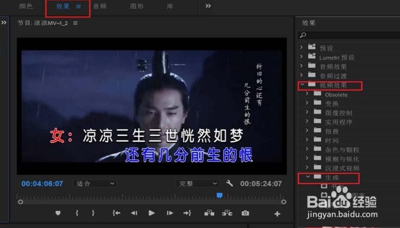Viewport: 400px width, 228px height.
Task: Open the 库 workspace tab
Action: pyautogui.click(x=170, y=6)
